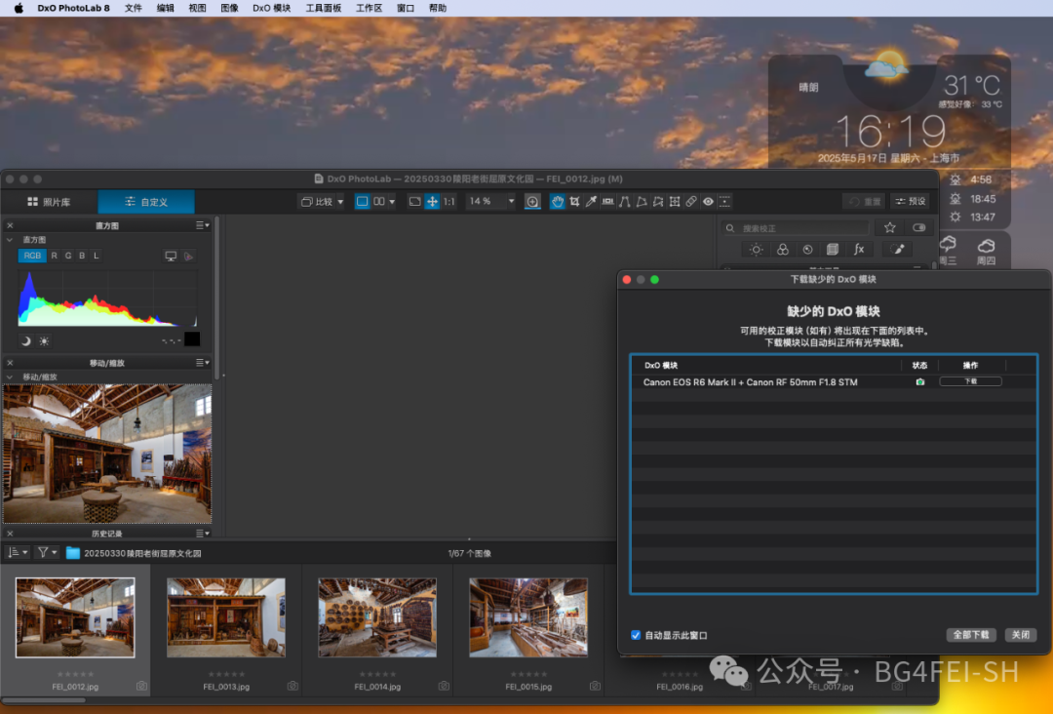1053x714 pixels.
Task: Click the 比较 compare button
Action: [x=316, y=202]
